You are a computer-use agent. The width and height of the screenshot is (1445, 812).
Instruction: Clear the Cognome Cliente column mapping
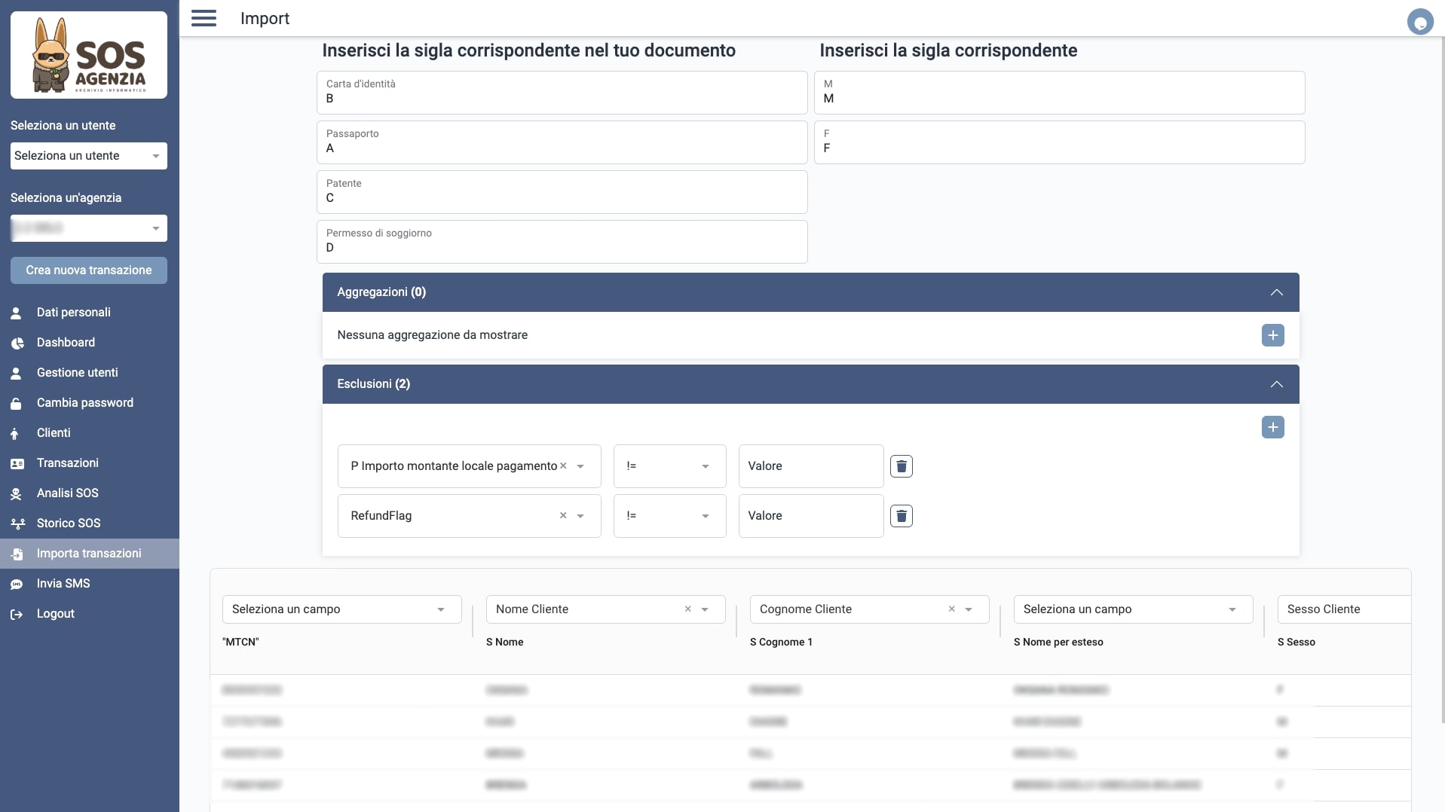tap(951, 609)
